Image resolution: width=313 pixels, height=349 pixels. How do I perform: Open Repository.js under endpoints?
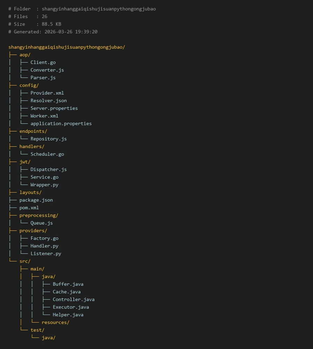(48, 139)
